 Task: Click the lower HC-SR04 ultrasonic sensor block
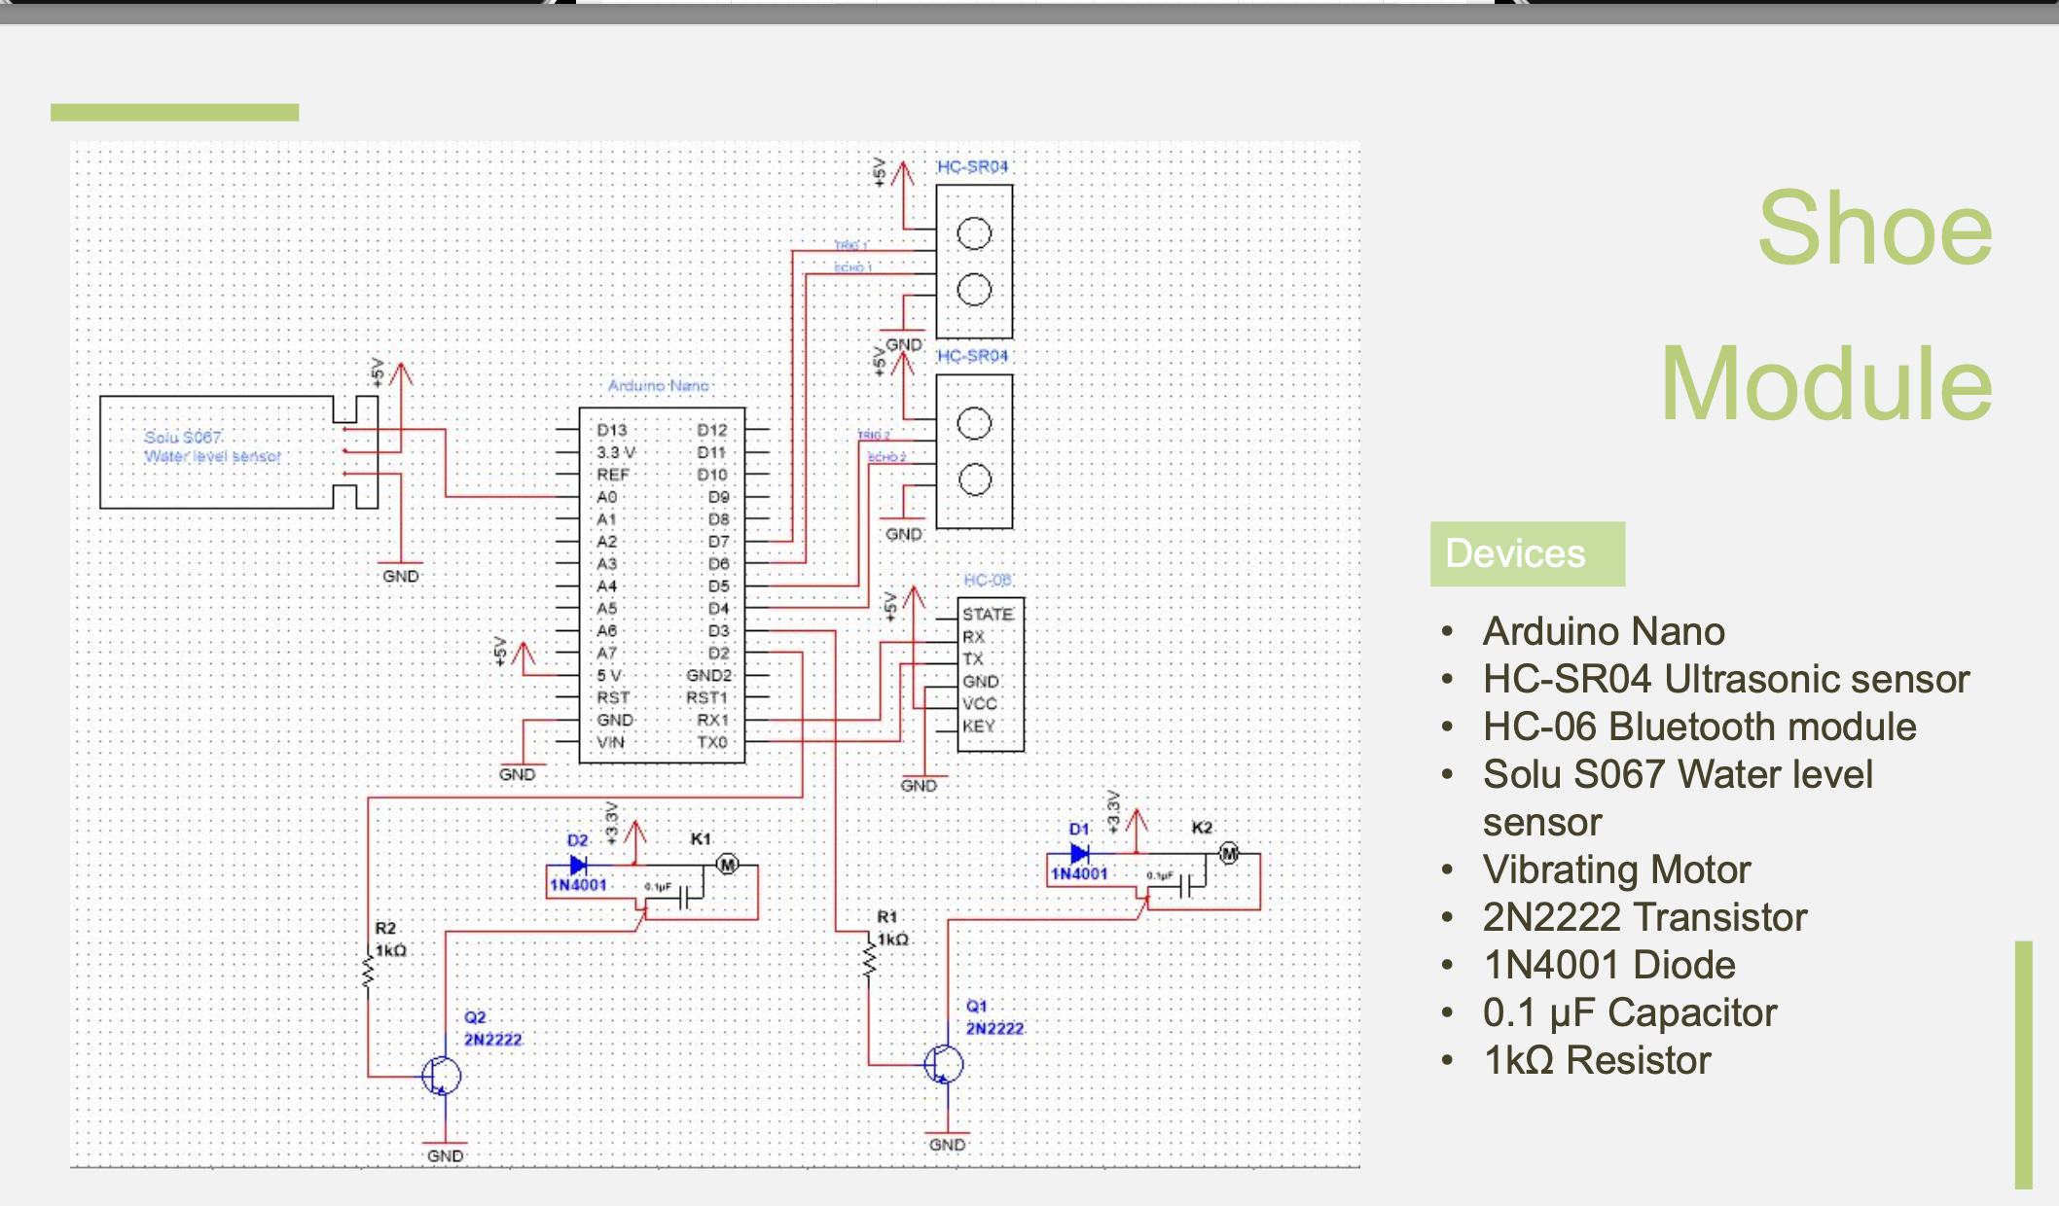974,451
